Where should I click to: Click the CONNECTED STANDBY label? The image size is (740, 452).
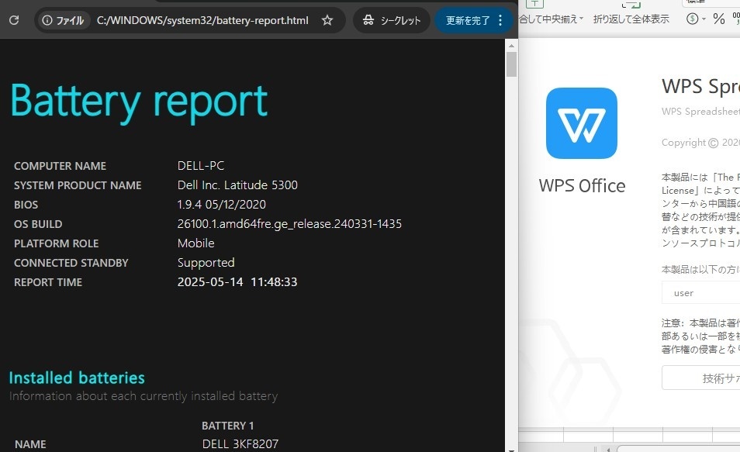click(x=71, y=263)
